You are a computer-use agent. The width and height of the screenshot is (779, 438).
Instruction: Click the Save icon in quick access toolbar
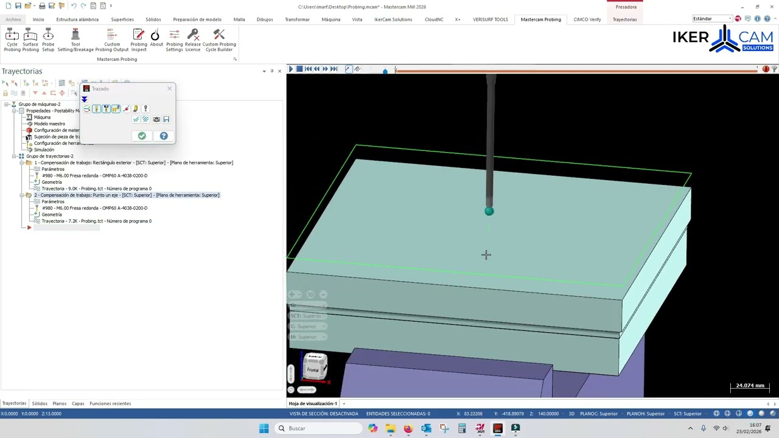point(18,6)
